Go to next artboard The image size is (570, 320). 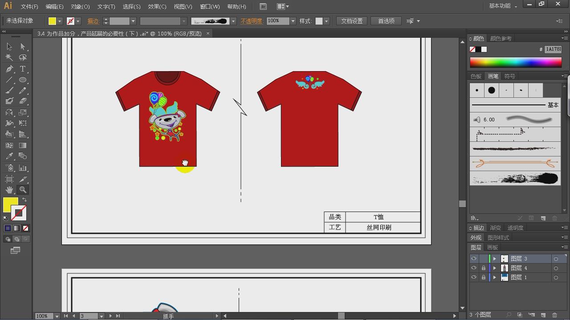[110, 316]
